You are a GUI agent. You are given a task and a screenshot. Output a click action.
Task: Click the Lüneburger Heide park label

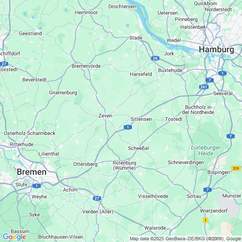pyautogui.click(x=206, y=150)
